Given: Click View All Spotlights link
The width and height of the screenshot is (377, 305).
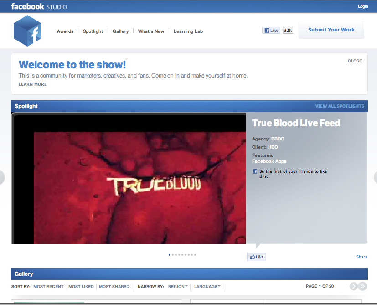Looking at the screenshot, I should coord(340,106).
